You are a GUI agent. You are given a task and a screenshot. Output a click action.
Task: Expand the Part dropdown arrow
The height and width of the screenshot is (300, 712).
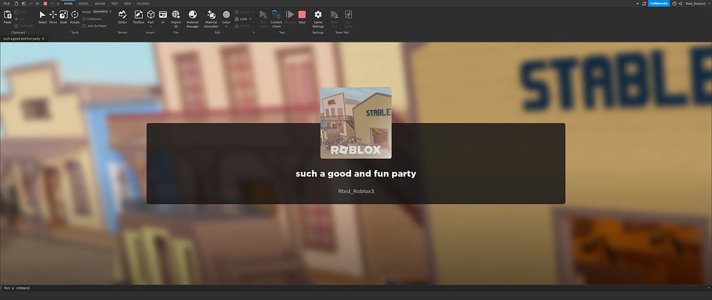pyautogui.click(x=150, y=26)
